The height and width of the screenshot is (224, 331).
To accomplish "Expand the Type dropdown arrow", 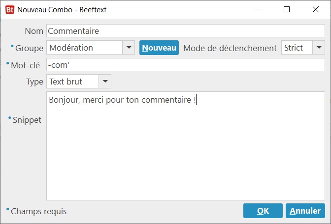I will [105, 82].
